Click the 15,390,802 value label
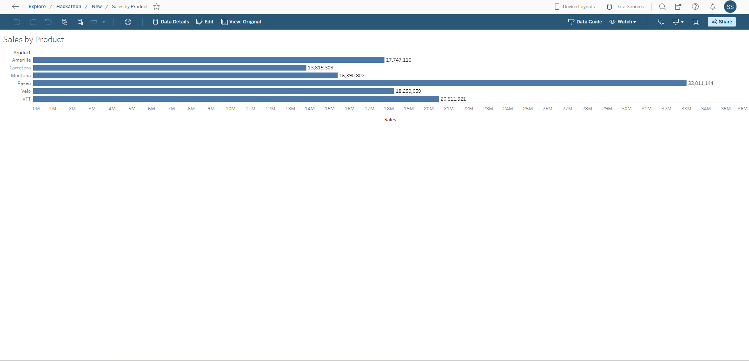749x361 pixels. tap(352, 76)
